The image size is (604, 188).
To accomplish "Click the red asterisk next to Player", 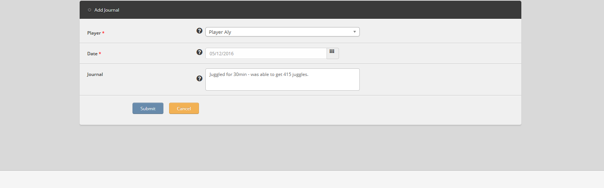I will click(x=103, y=33).
